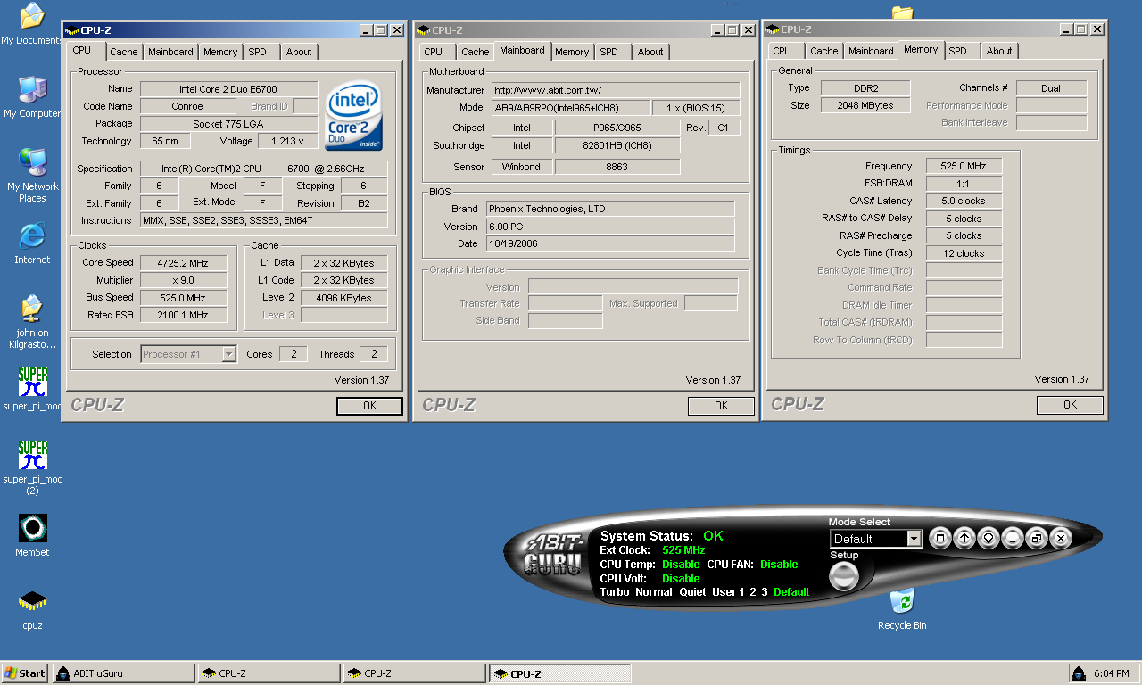
Task: Switch to Cache tab in first CPU-Z window
Action: click(124, 52)
